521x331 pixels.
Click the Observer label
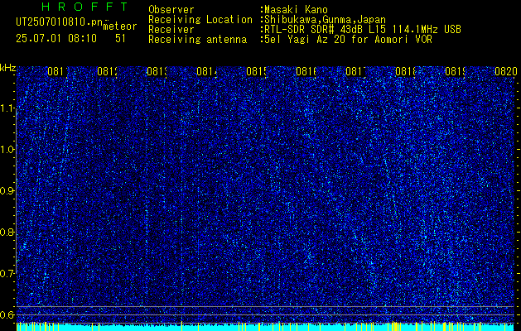point(171,10)
